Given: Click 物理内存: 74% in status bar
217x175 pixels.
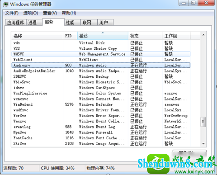Looking at the screenshot, I should coord(100,168).
